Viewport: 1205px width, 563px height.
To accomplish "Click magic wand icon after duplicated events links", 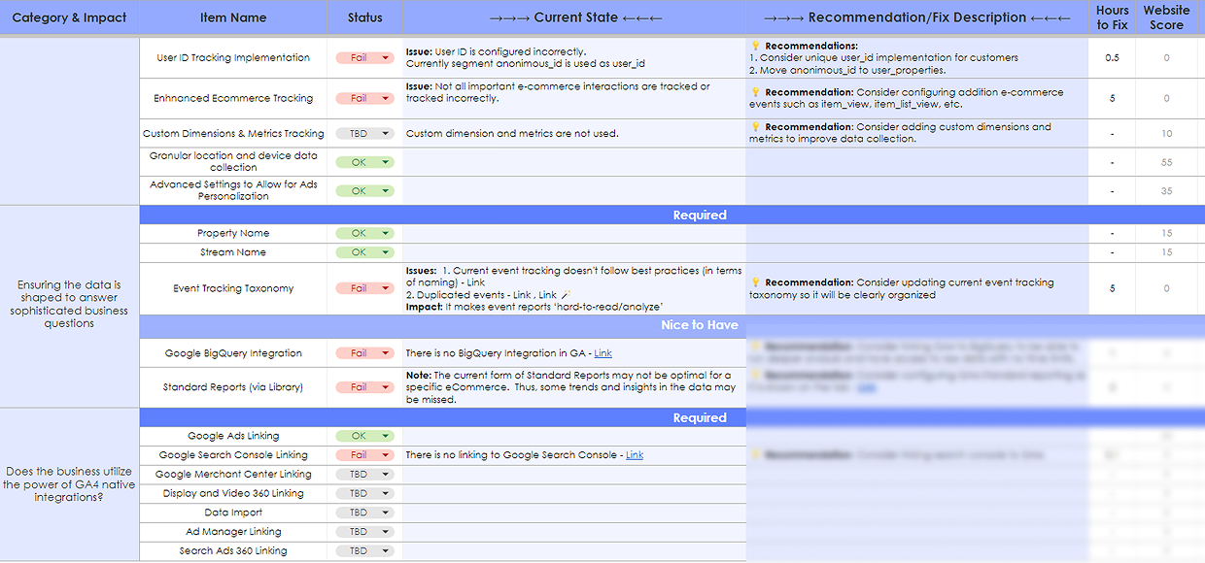I will click(567, 295).
